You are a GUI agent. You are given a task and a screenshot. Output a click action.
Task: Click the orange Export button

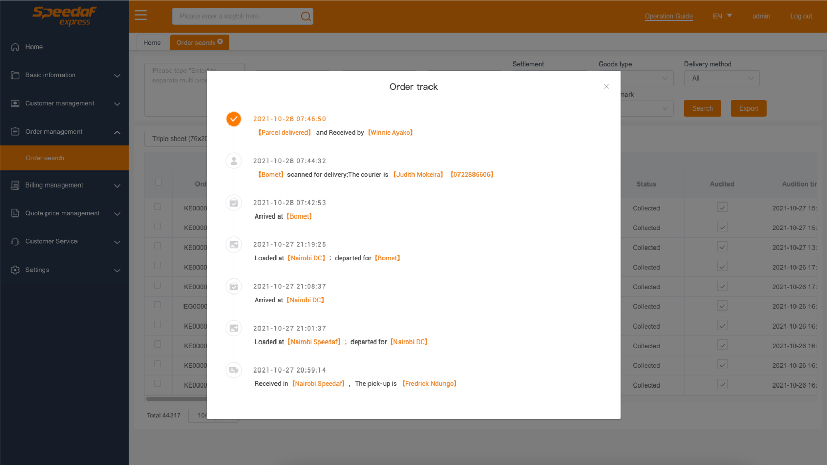(748, 109)
